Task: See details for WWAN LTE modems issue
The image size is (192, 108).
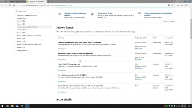Action: 62,49
